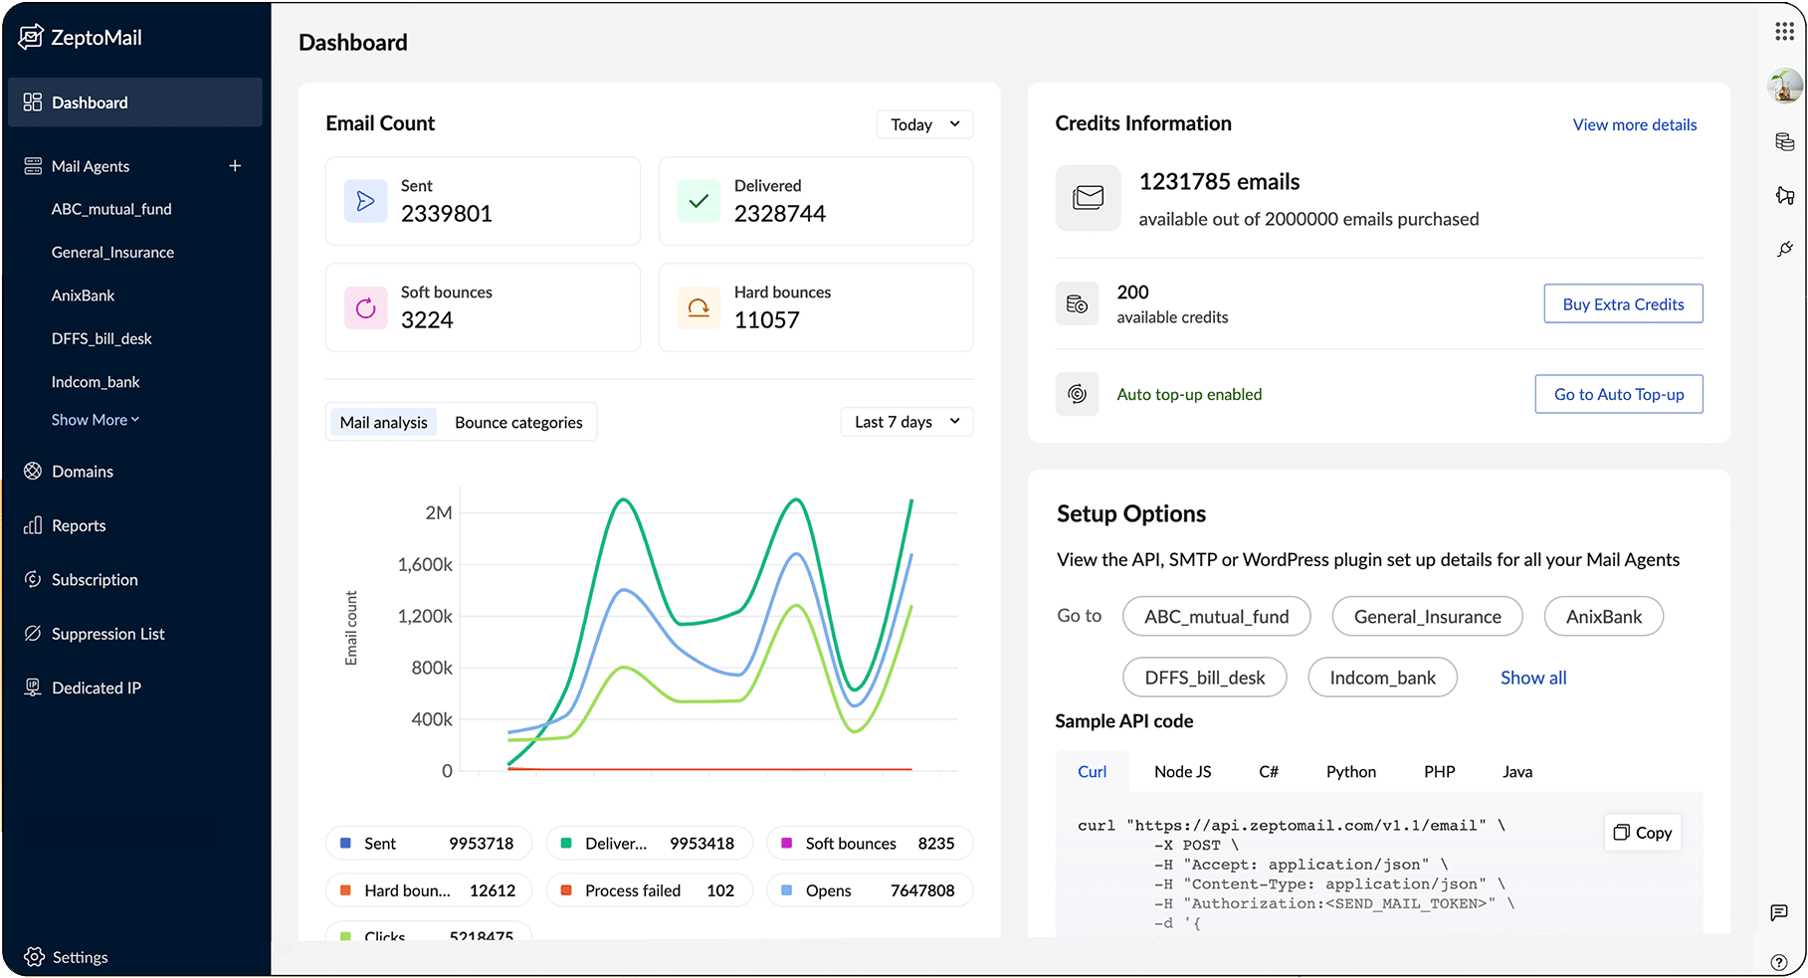Click the Hard bounces arrow icon
Image resolution: width=1808 pixels, height=978 pixels.
[699, 307]
